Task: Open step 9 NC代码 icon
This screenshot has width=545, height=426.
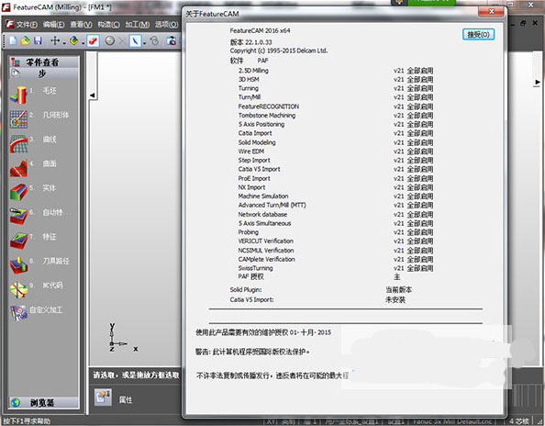Action: point(18,289)
